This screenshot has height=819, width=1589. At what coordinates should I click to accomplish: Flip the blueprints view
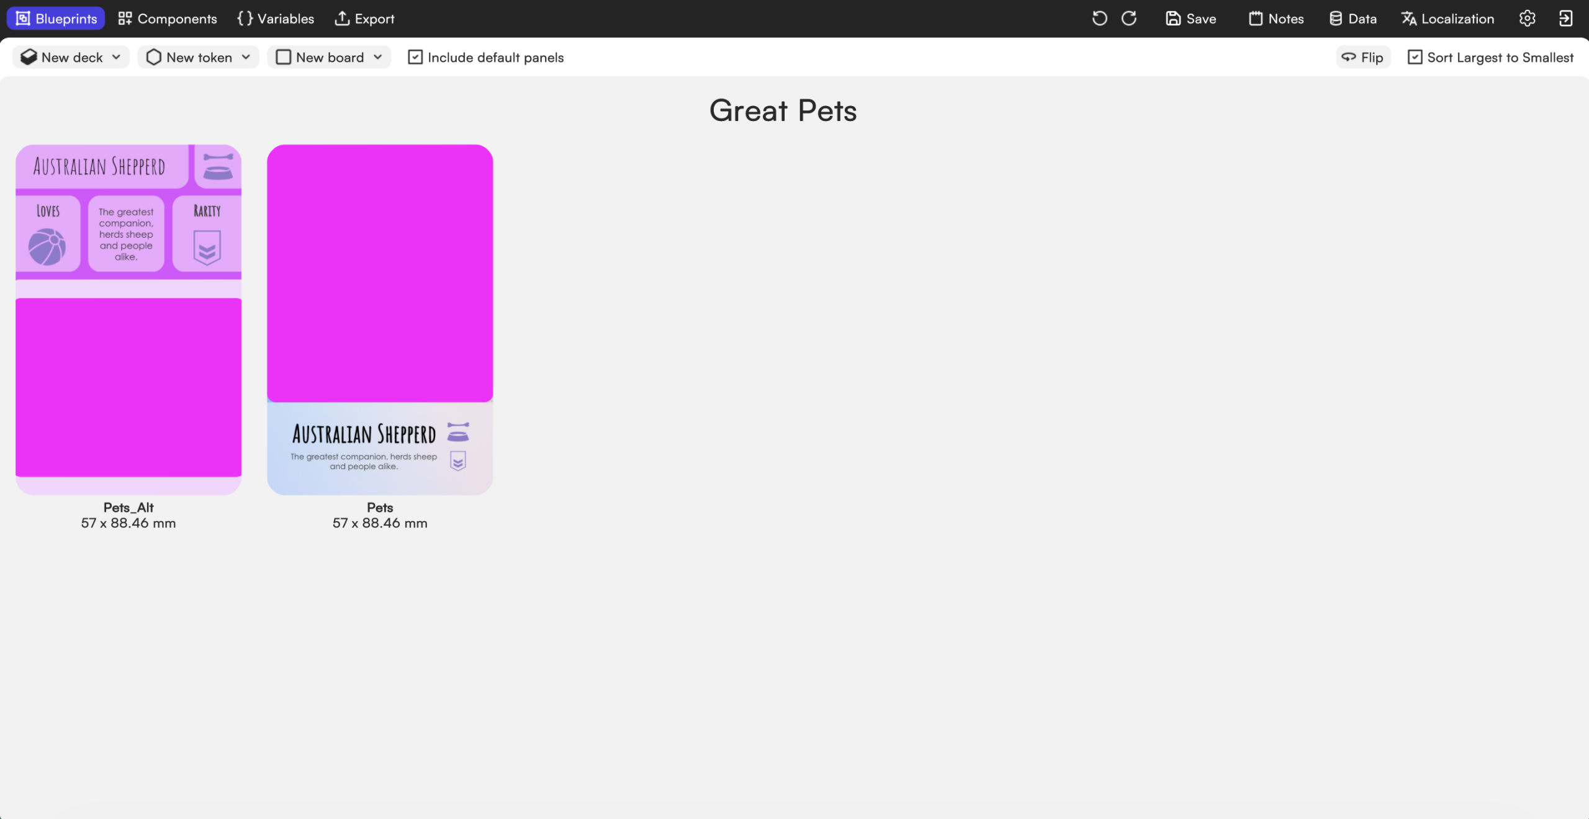[x=1363, y=57]
